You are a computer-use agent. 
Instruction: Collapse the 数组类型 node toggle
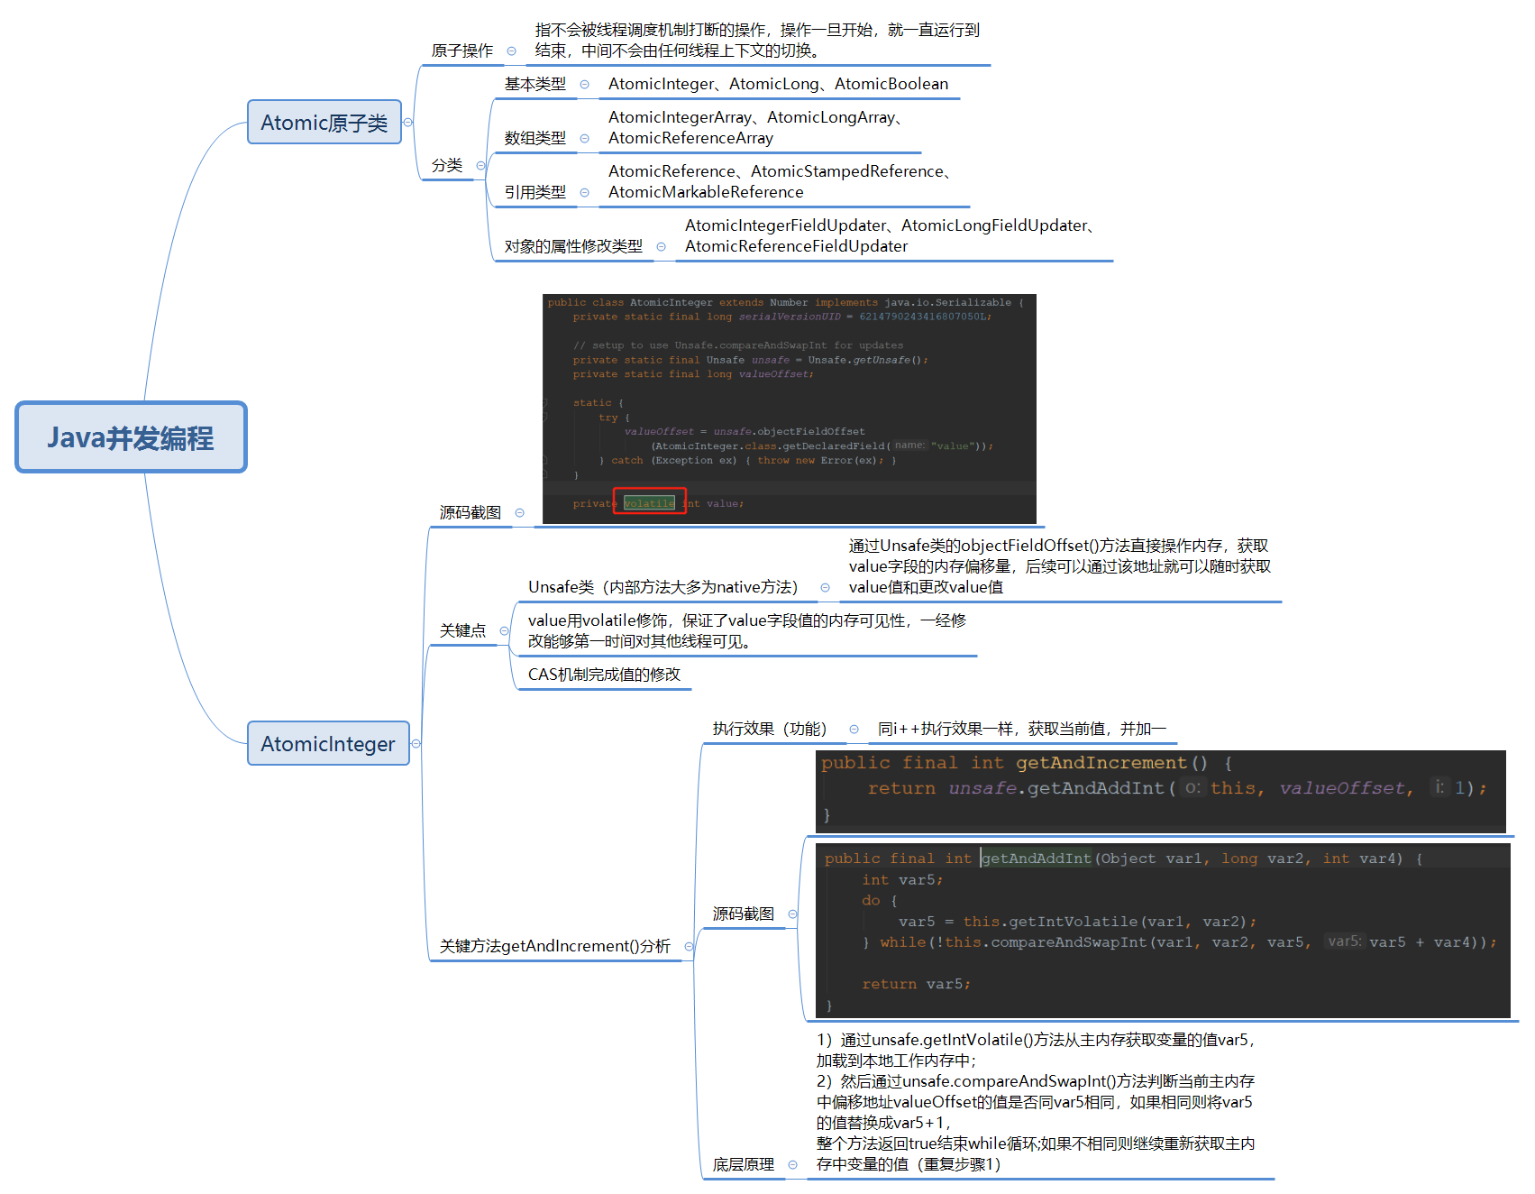click(585, 139)
